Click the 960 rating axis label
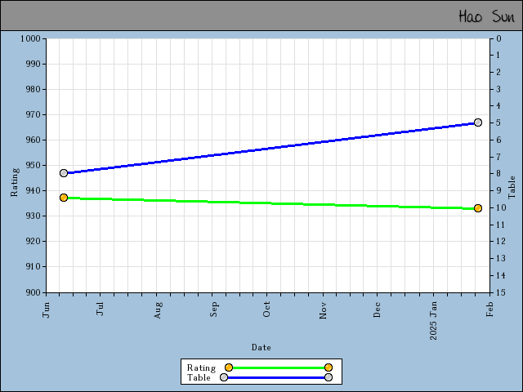This screenshot has width=523, height=392. (33, 140)
